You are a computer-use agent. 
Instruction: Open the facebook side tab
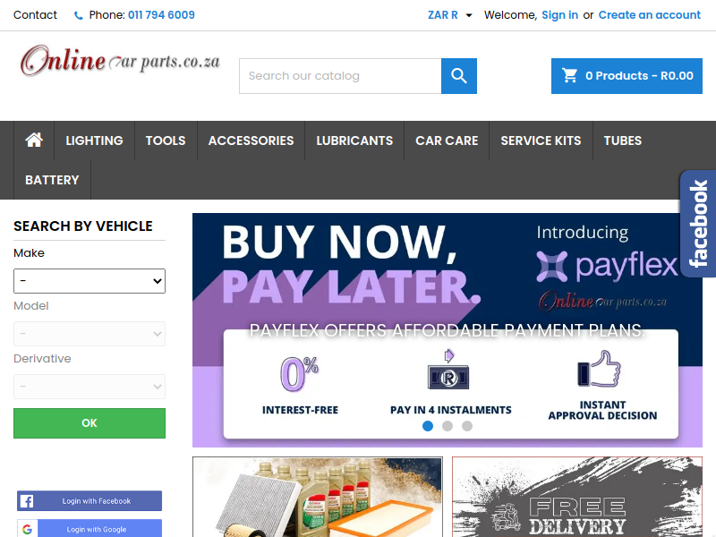tap(698, 224)
